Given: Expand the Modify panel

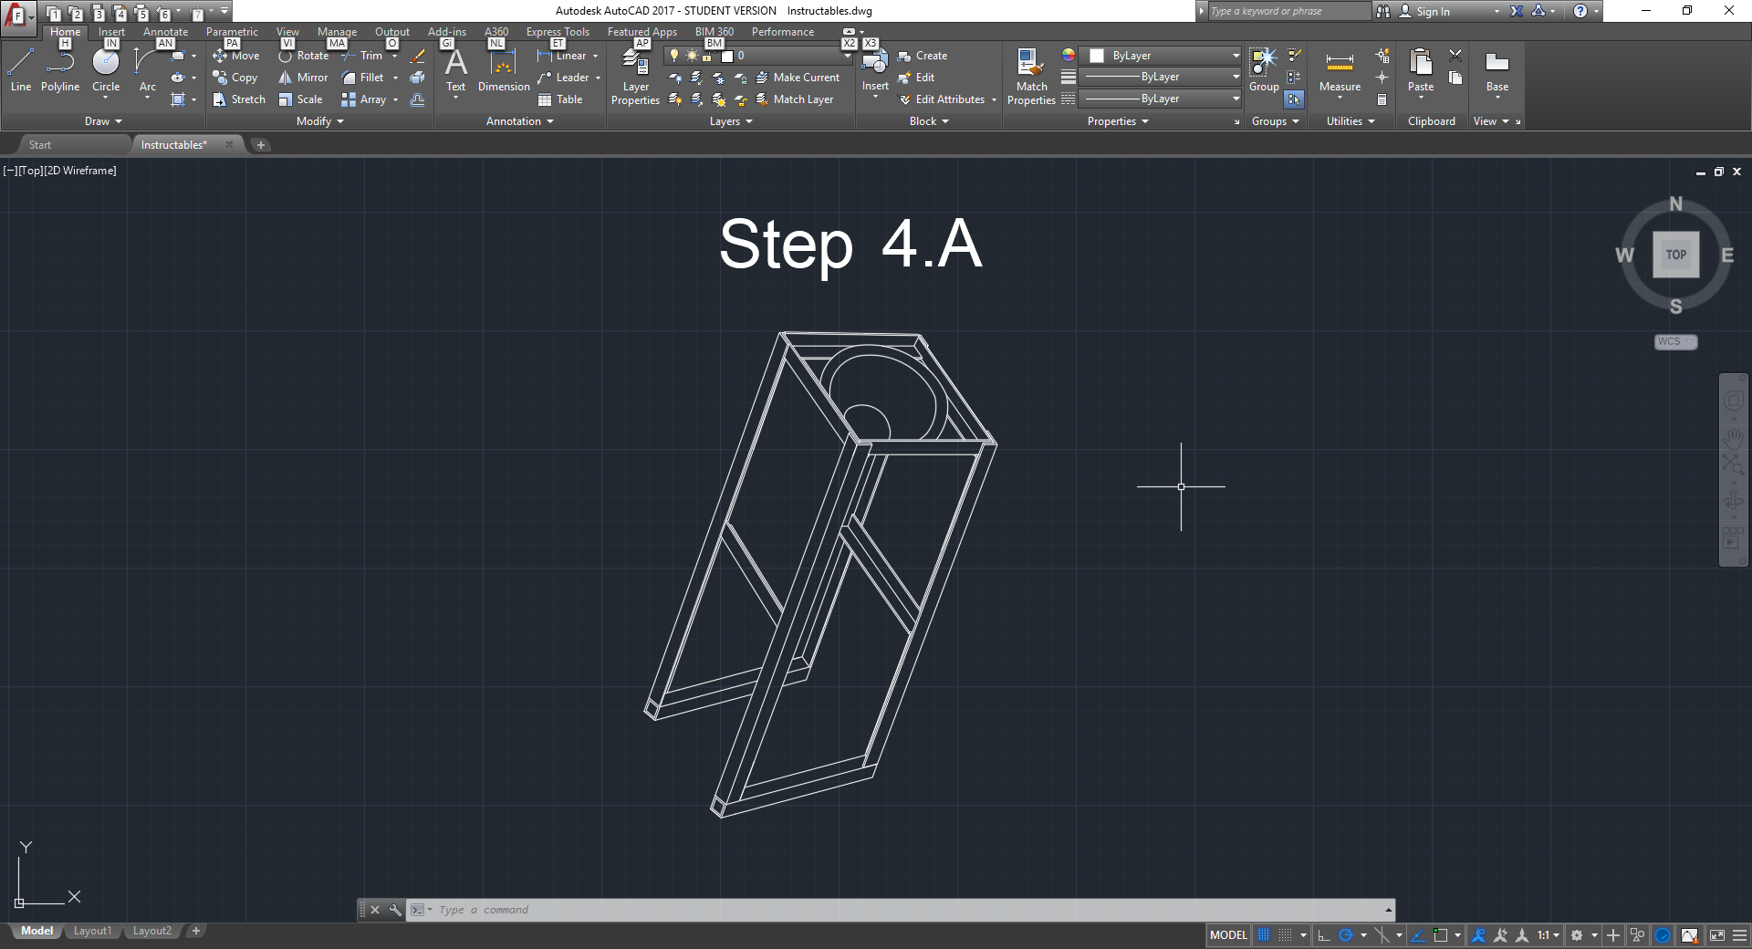Looking at the screenshot, I should click(320, 121).
